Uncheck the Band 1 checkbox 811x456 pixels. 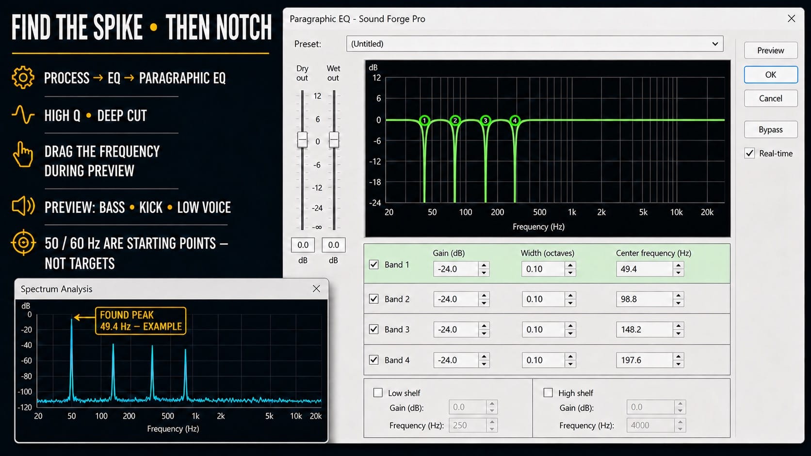pos(374,265)
